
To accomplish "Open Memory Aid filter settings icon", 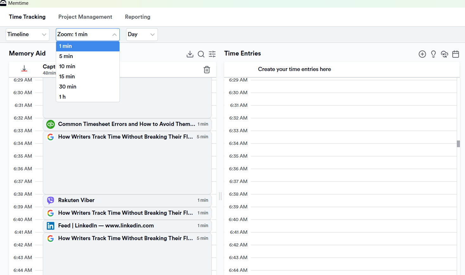I will 212,54.
